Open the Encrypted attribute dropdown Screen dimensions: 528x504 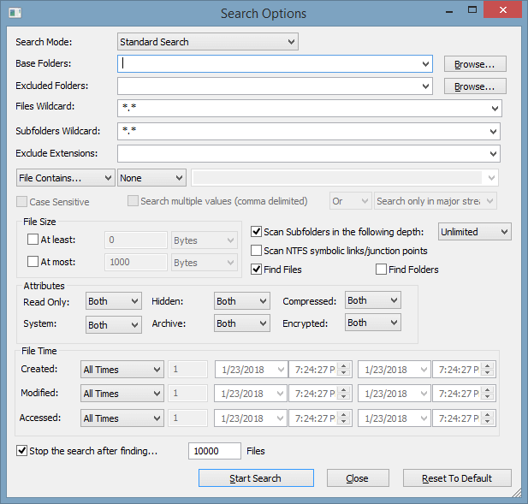pyautogui.click(x=373, y=323)
